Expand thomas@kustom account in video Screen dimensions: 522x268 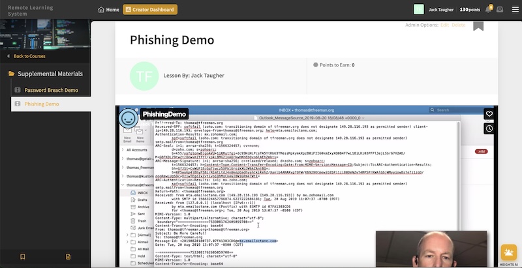(x=123, y=176)
